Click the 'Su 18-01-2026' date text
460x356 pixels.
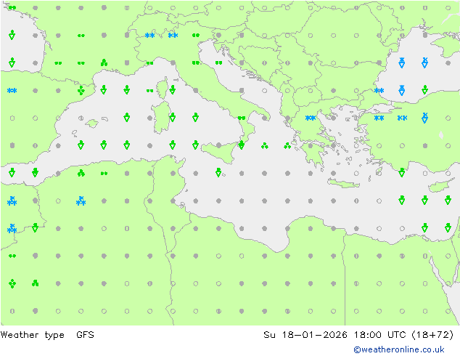(305, 334)
